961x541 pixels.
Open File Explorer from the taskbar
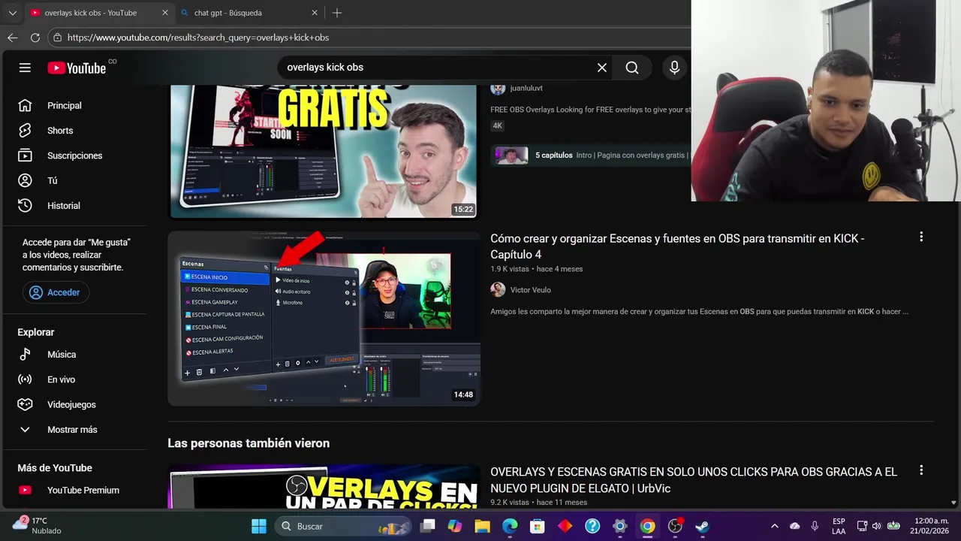pyautogui.click(x=482, y=526)
